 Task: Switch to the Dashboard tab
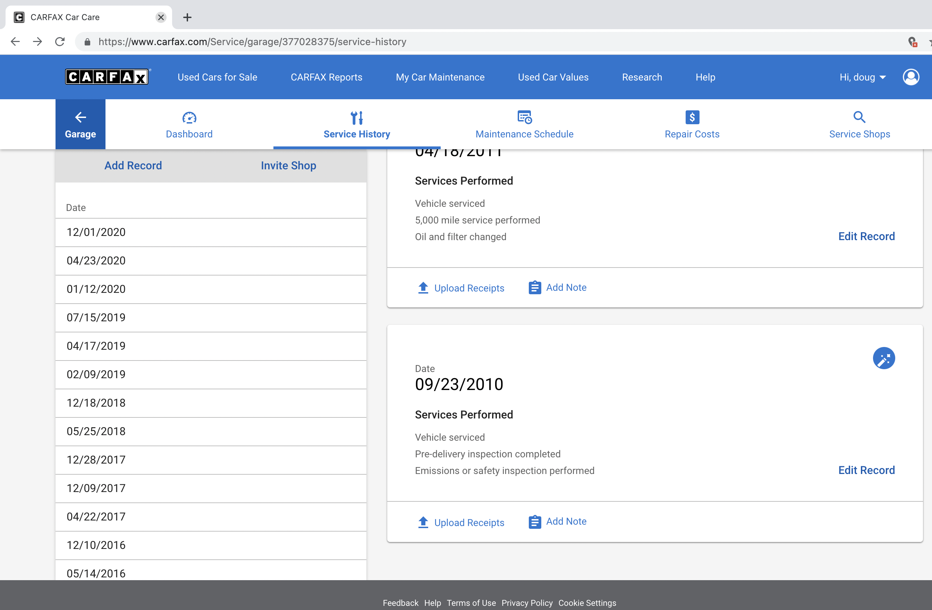click(189, 125)
